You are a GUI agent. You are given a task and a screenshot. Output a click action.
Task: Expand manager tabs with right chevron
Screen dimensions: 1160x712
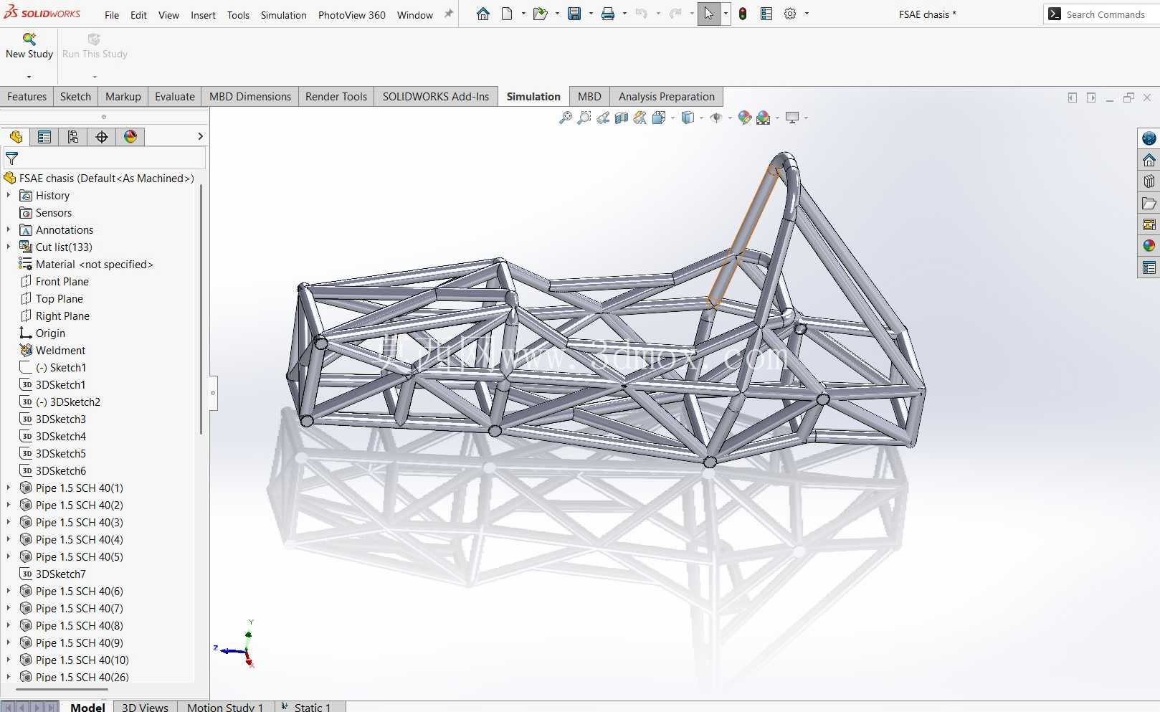(200, 136)
